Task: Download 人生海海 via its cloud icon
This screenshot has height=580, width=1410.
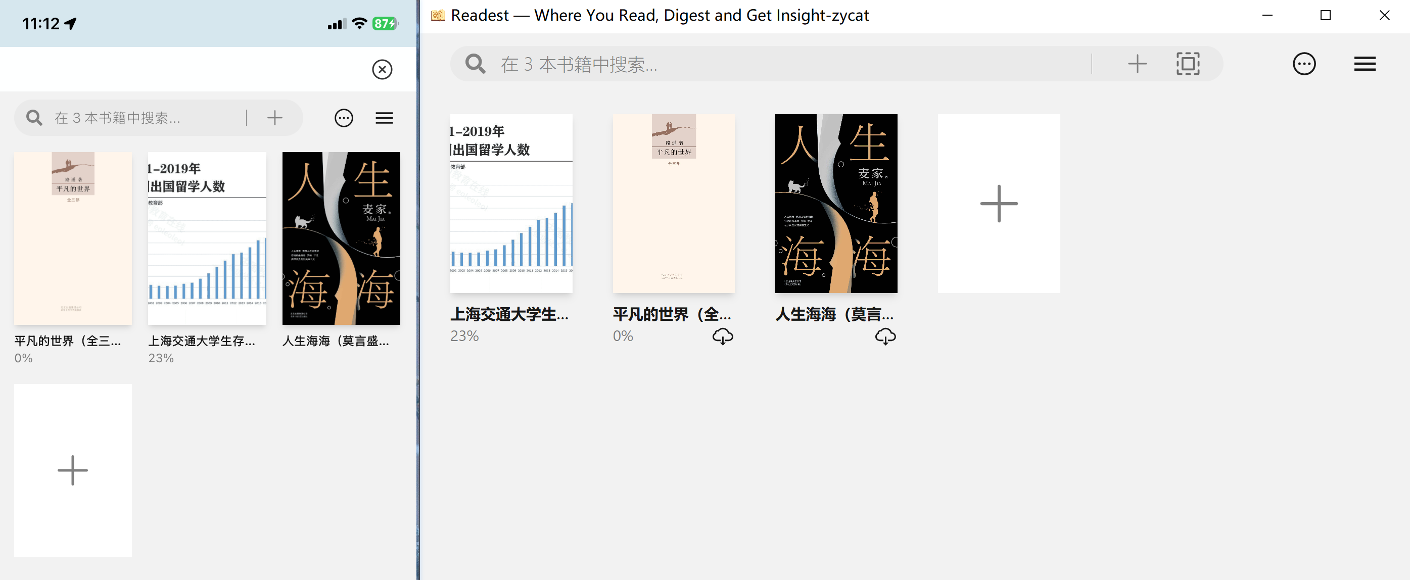Action: click(885, 336)
